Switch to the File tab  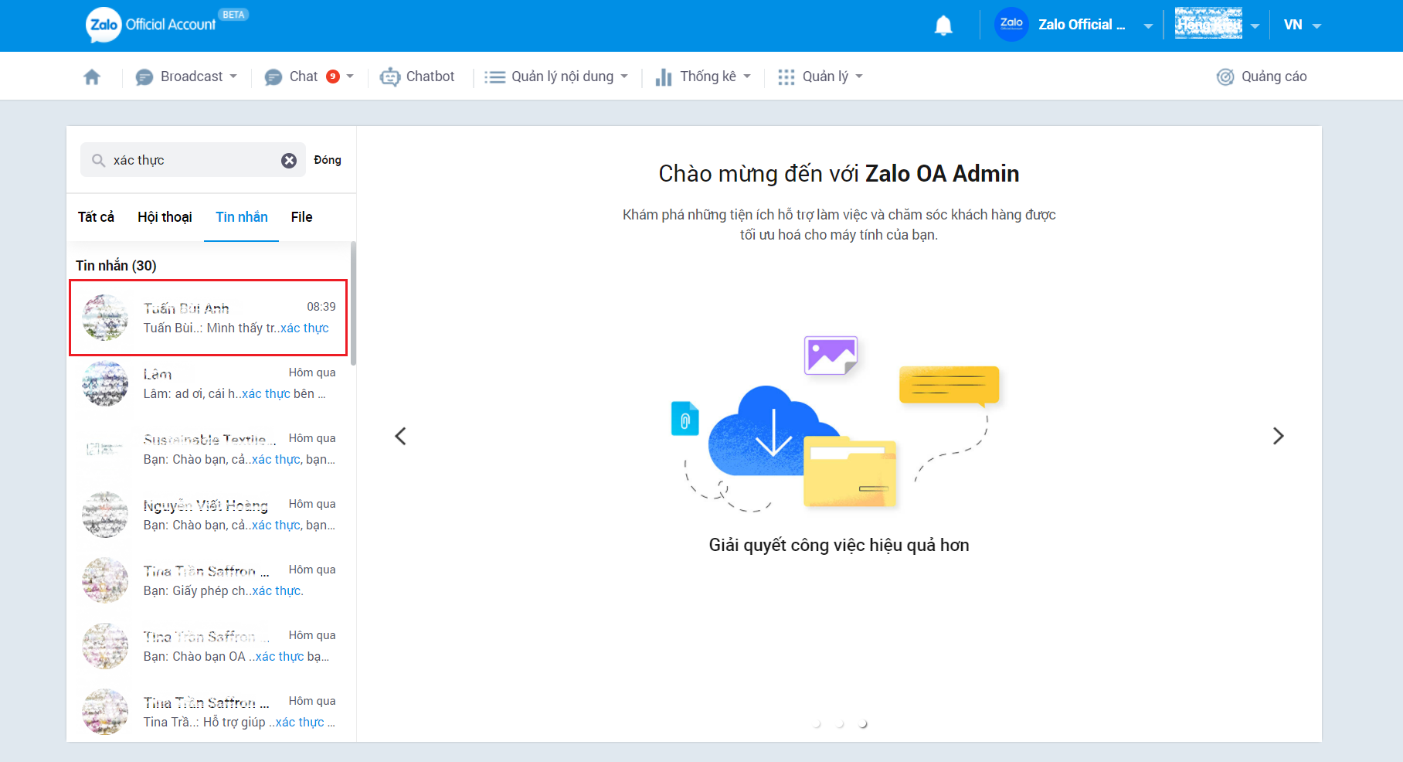coord(301,217)
